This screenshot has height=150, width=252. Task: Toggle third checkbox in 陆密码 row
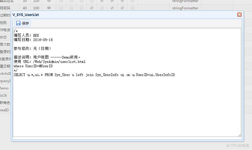[x=82, y=8]
